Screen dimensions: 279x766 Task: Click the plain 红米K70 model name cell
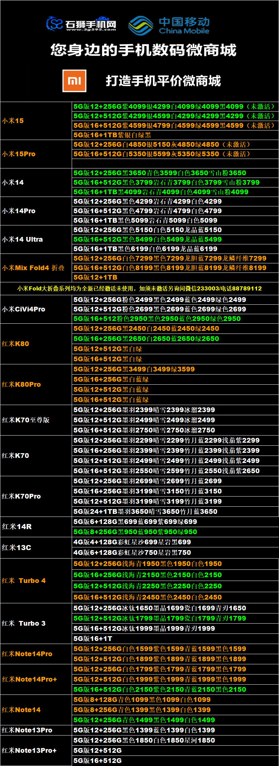[x=36, y=456]
